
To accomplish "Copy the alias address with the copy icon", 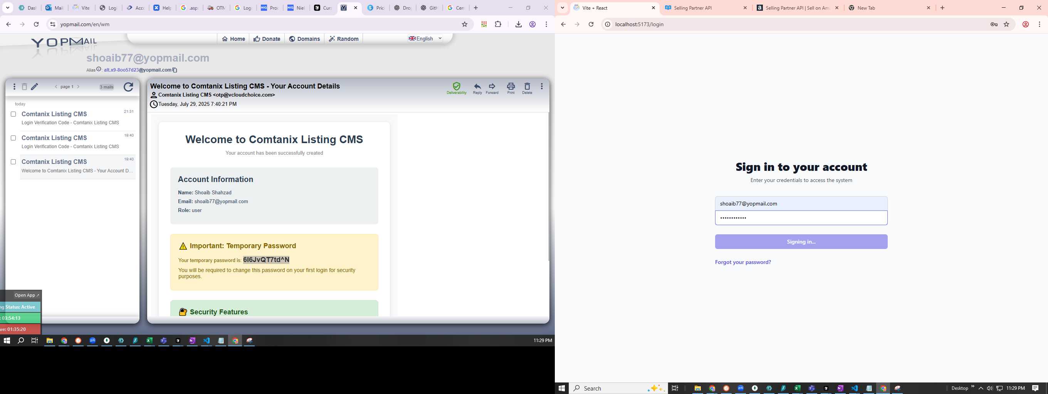I will click(x=175, y=70).
